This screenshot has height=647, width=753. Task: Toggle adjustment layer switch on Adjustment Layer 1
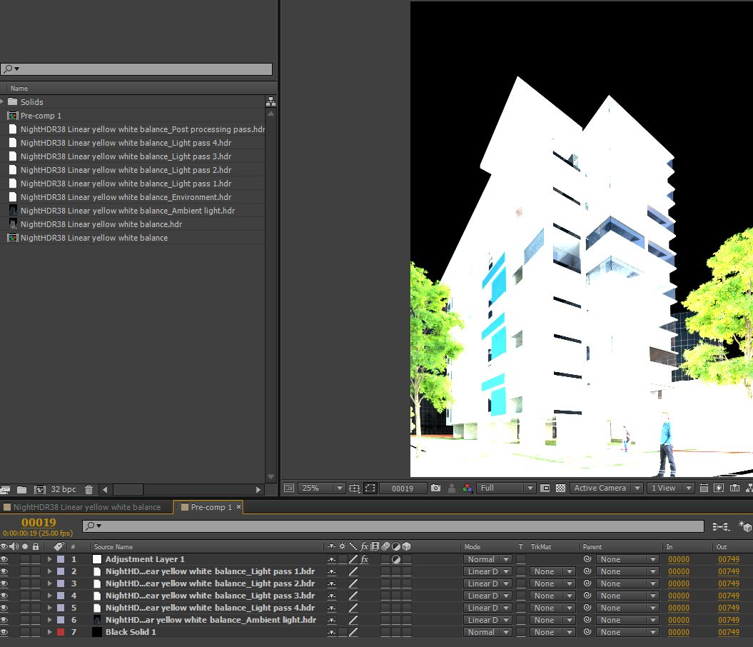point(396,559)
